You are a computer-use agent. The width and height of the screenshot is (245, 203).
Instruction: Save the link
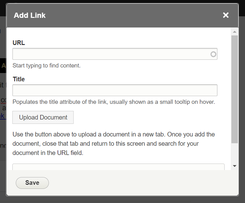click(x=32, y=183)
